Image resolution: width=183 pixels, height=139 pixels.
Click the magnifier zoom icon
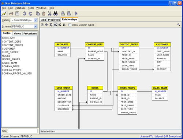tap(179, 25)
